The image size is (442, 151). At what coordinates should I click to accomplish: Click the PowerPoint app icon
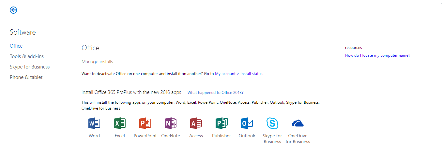pos(145,123)
